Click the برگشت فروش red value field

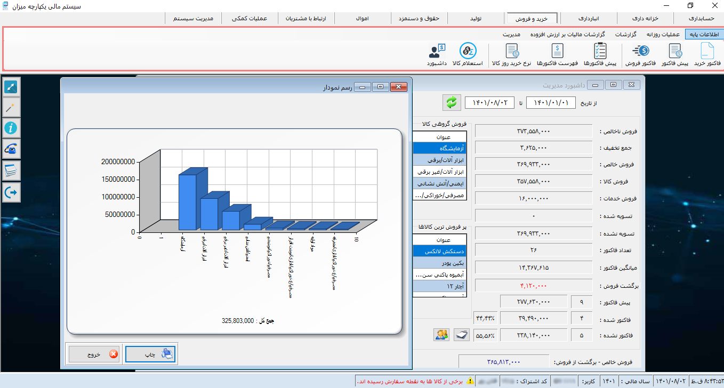[534, 286]
